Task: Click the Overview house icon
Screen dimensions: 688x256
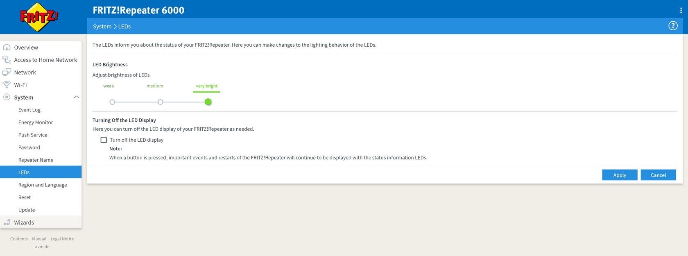Action: tap(7, 47)
